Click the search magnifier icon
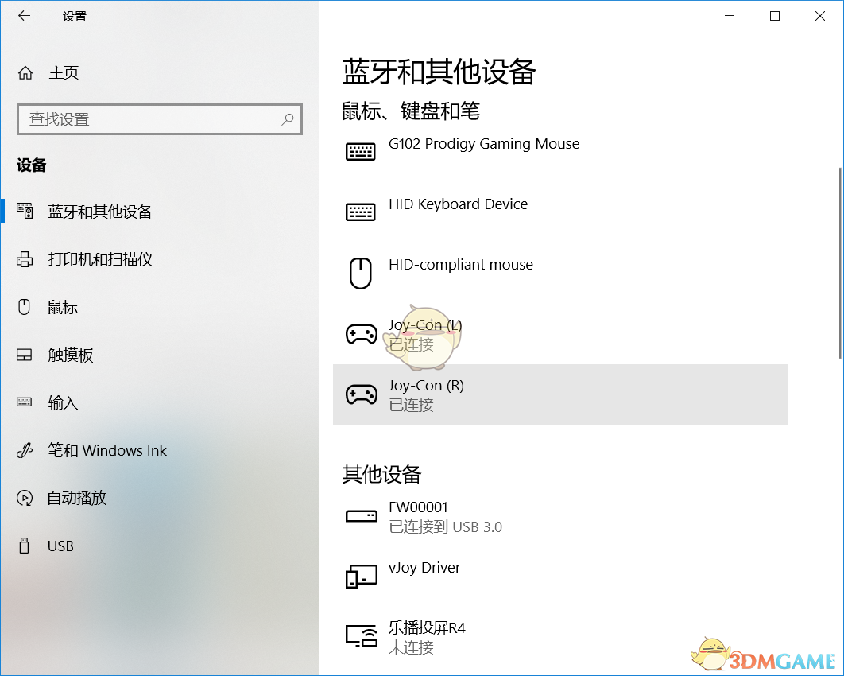Viewport: 844px width, 676px height. pos(288,119)
